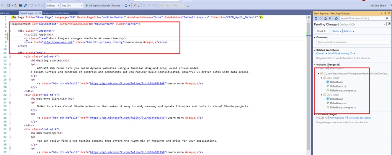
Task: Collapse line 12 col-md-4 div outlining
Action: pyautogui.click(x=10, y=57)
